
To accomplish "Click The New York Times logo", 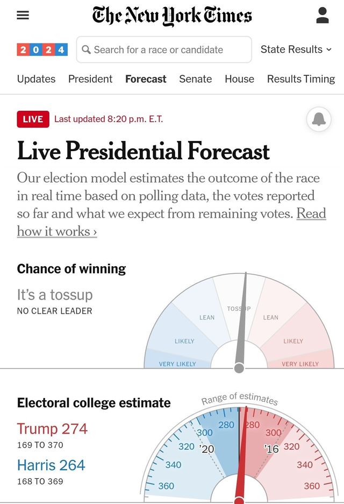I will point(172,16).
